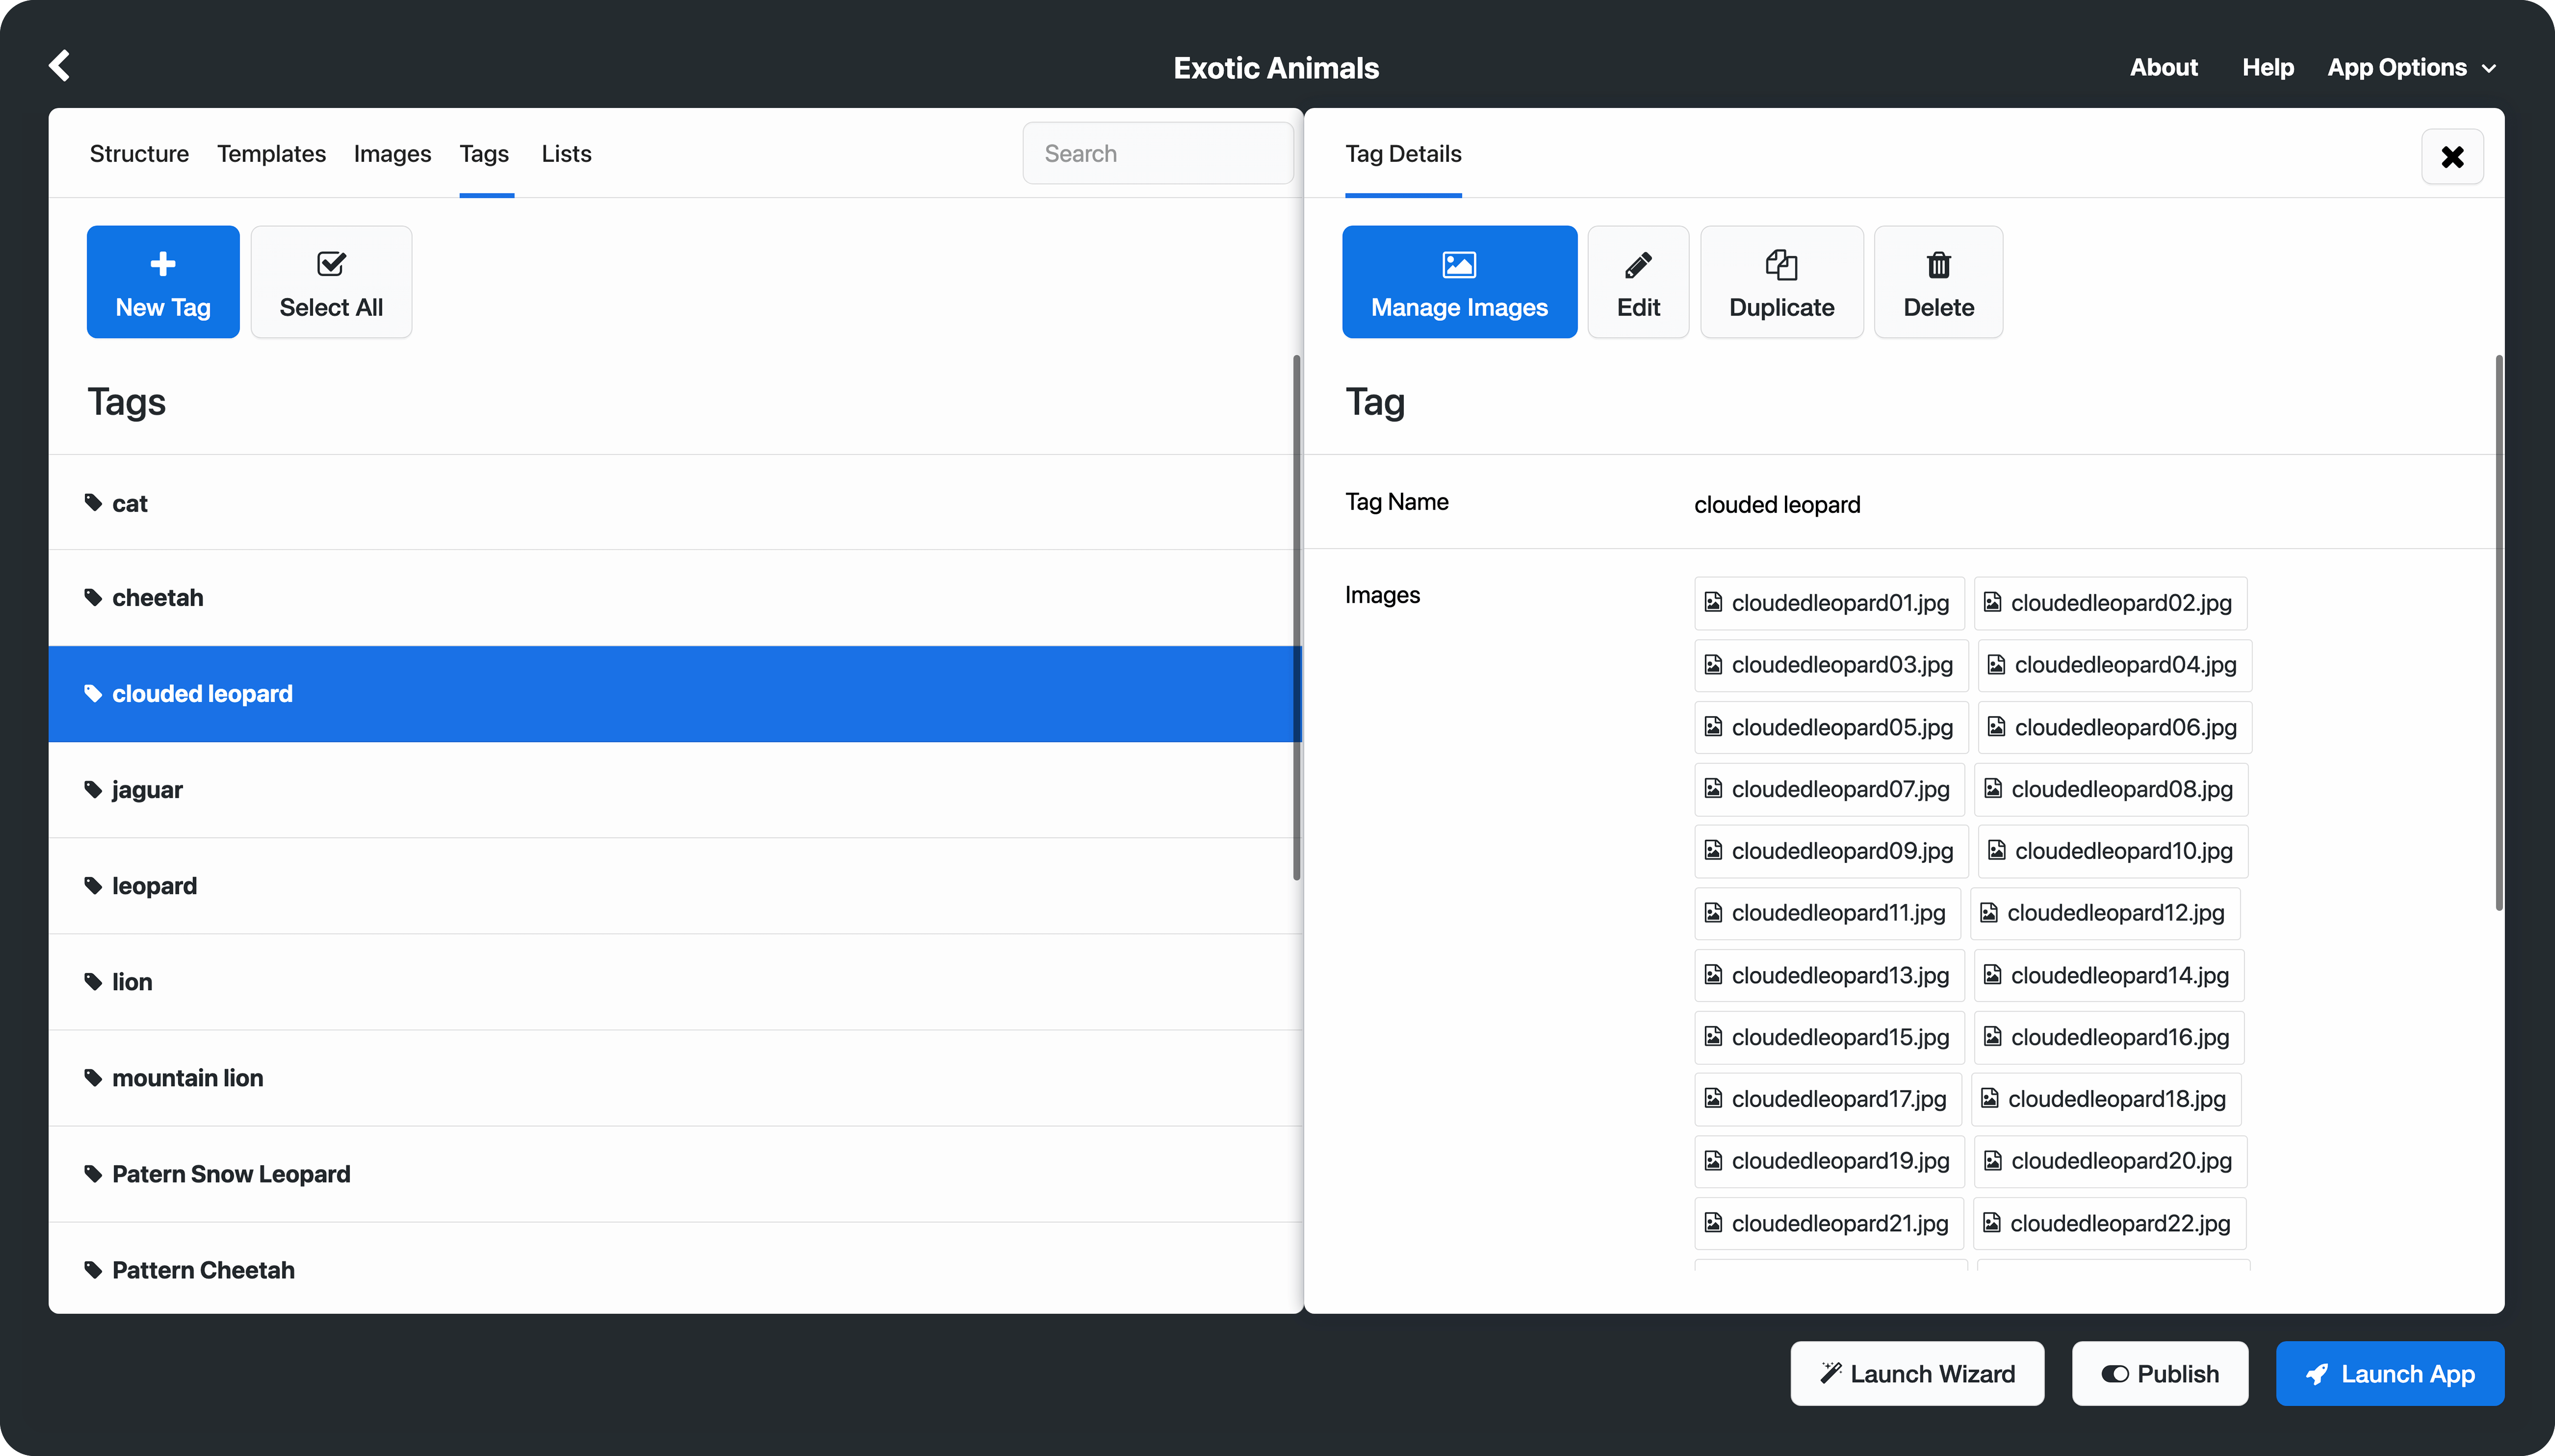2555x1456 pixels.
Task: Click the About link
Action: (x=2163, y=68)
